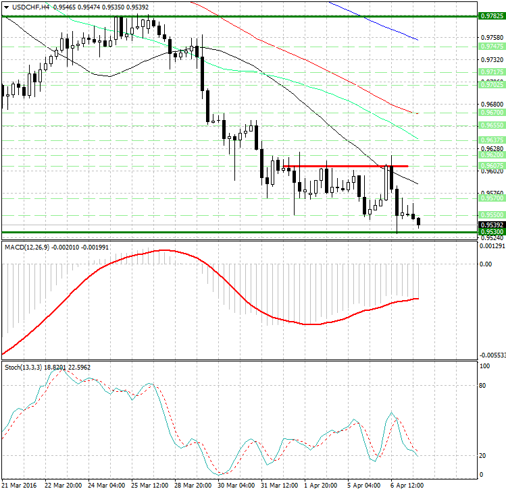Click the thick green line at 0.97825
506x493 pixels.
coord(239,16)
